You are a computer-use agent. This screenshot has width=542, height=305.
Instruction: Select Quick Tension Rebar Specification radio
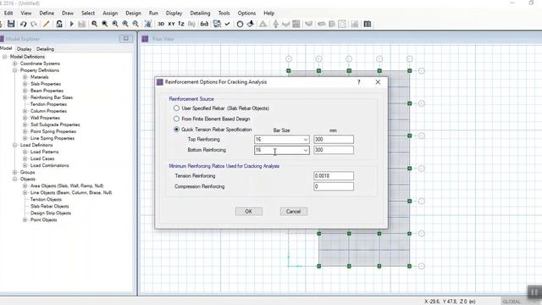(x=177, y=130)
